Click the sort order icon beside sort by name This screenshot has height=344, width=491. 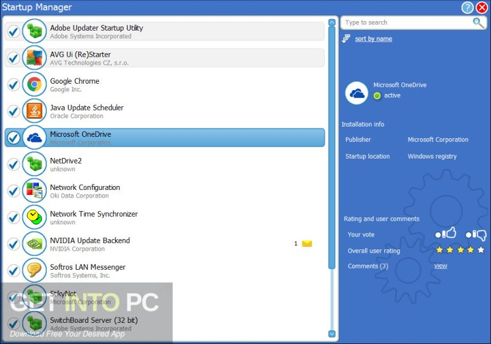tap(346, 39)
